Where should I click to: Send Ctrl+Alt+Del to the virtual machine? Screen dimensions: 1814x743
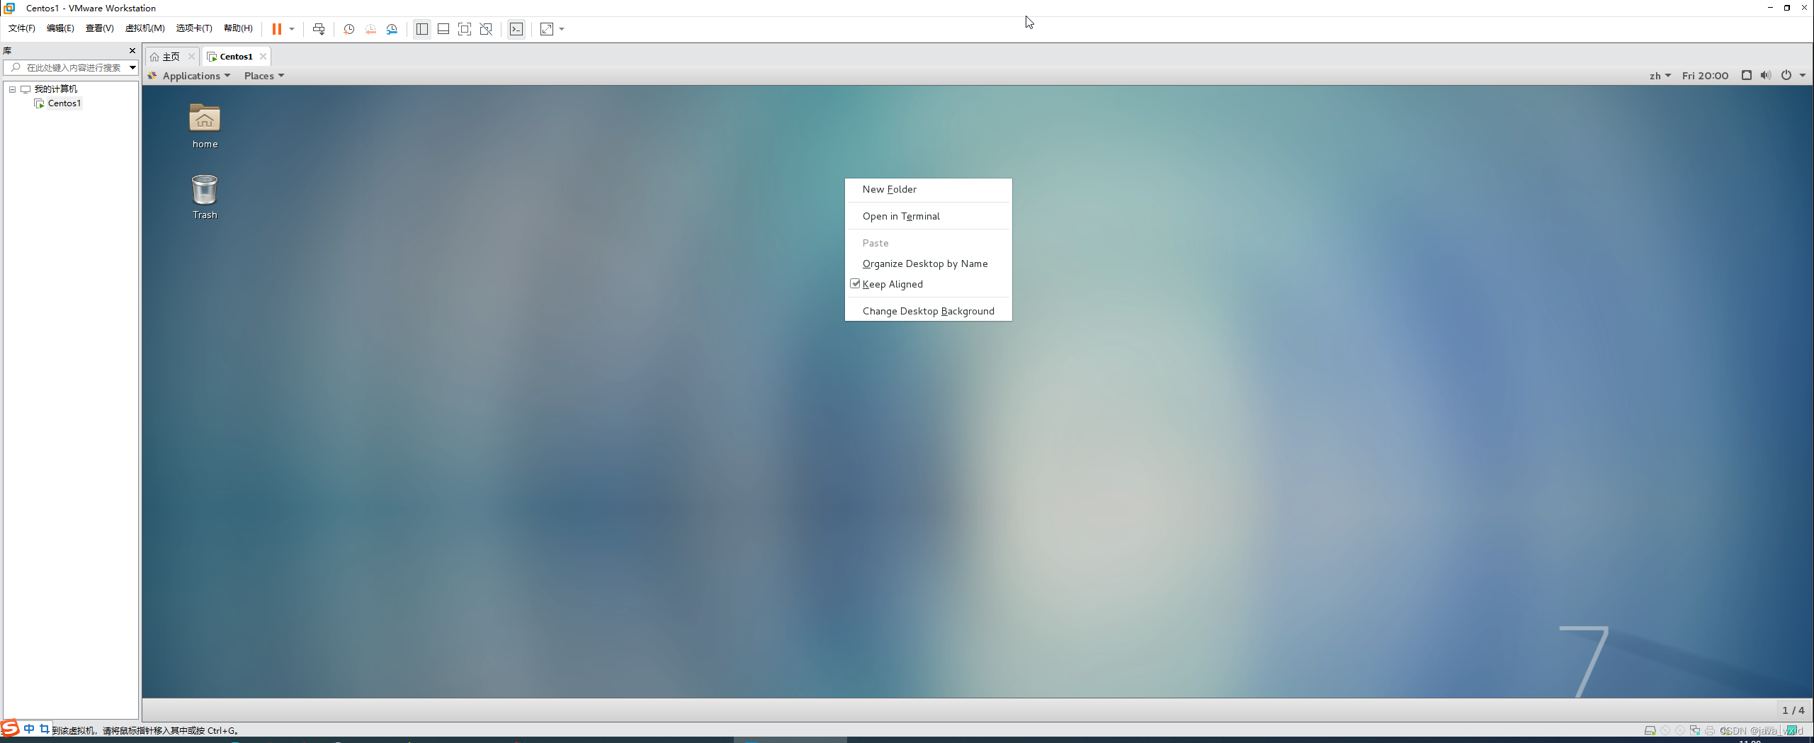pos(319,29)
